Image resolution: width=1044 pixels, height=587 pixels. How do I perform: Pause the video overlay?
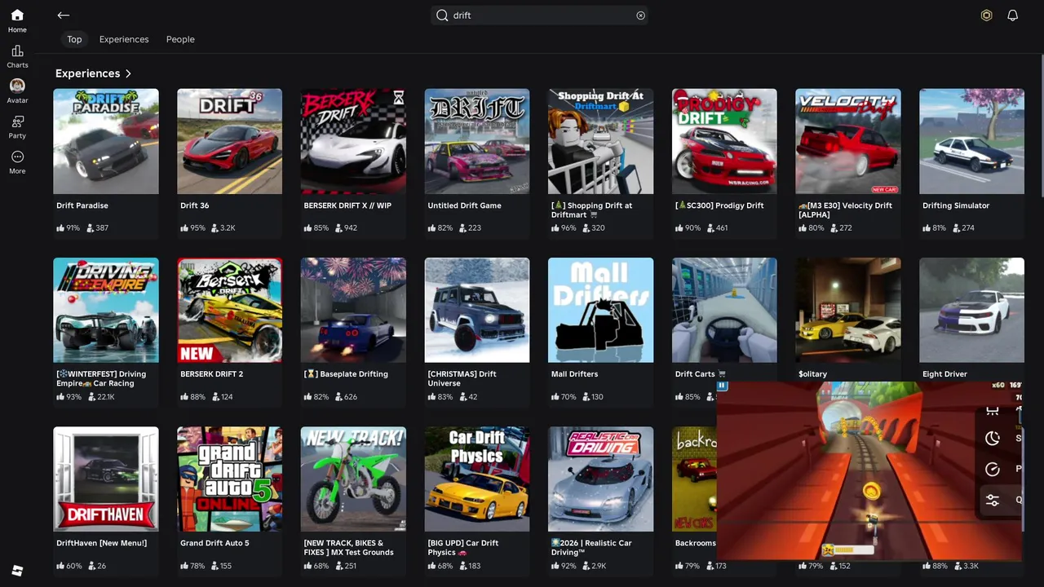pyautogui.click(x=722, y=386)
